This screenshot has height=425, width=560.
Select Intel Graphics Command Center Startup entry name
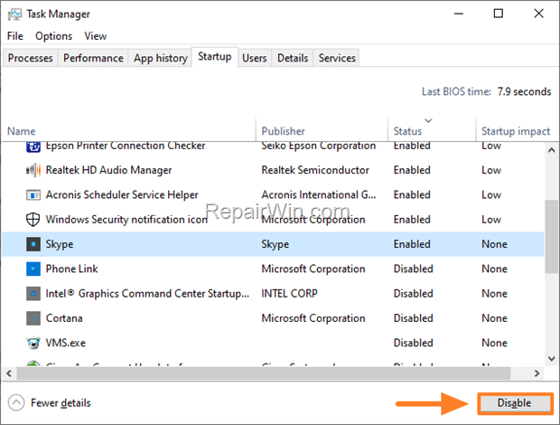147,294
